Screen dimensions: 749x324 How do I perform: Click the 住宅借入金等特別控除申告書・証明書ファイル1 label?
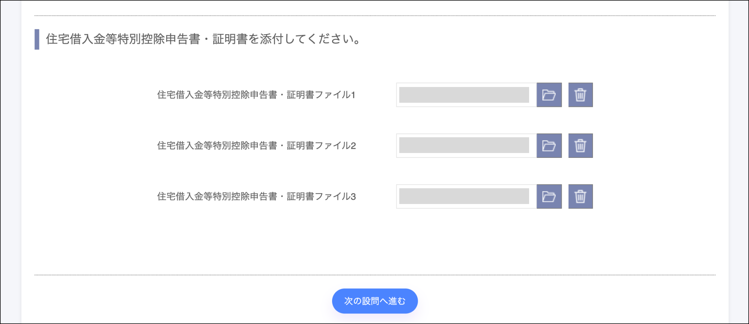256,95
